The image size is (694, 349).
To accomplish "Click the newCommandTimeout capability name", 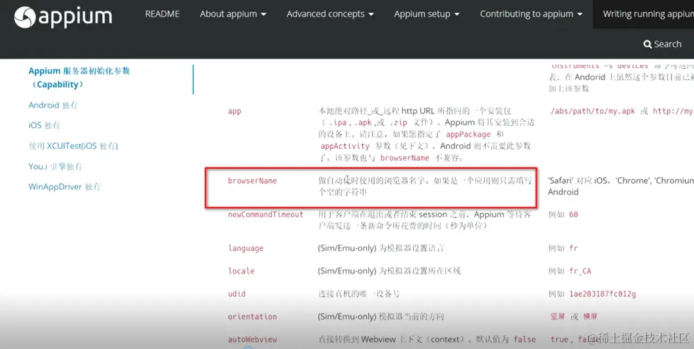I will (265, 215).
